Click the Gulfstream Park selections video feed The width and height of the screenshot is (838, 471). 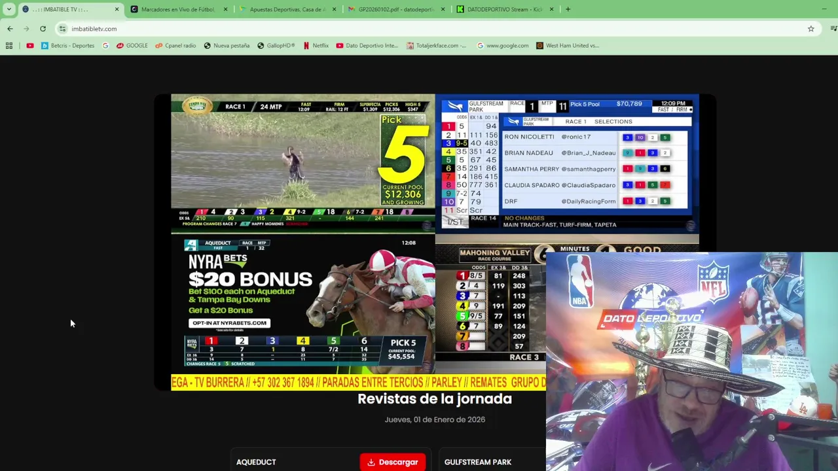[567, 164]
